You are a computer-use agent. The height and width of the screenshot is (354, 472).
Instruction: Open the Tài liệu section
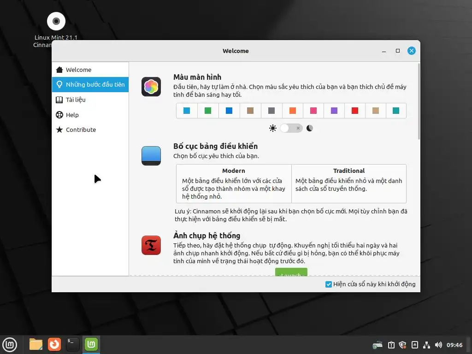click(90, 100)
